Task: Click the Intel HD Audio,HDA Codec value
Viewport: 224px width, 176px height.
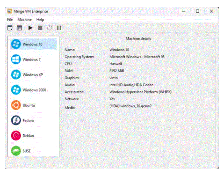Action: (131, 85)
